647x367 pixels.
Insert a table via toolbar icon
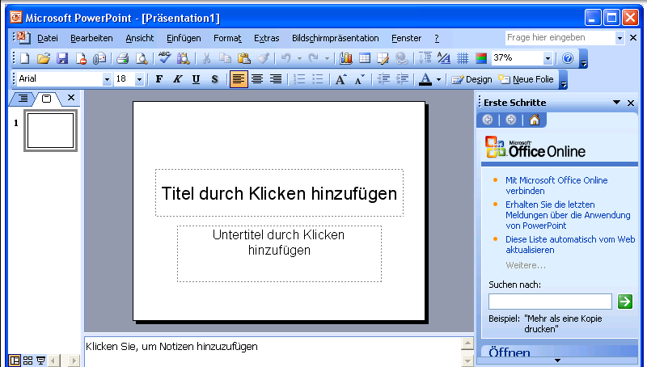pyautogui.click(x=365, y=58)
